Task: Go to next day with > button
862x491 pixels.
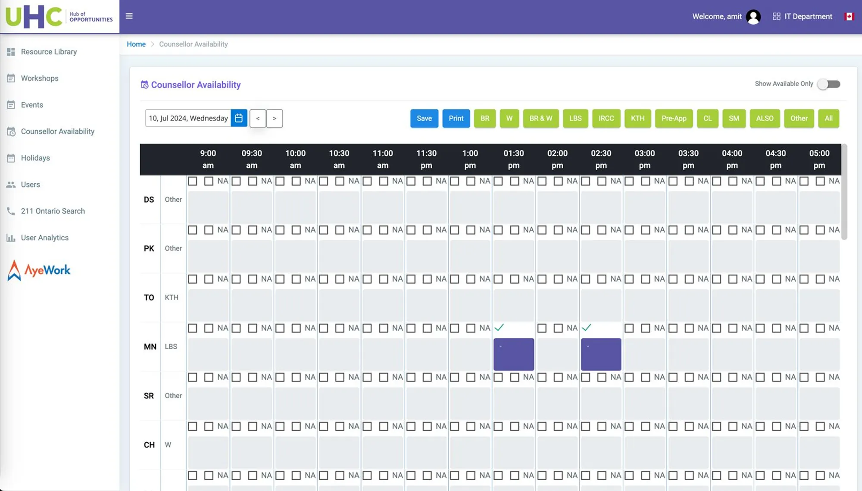Action: pyautogui.click(x=275, y=119)
